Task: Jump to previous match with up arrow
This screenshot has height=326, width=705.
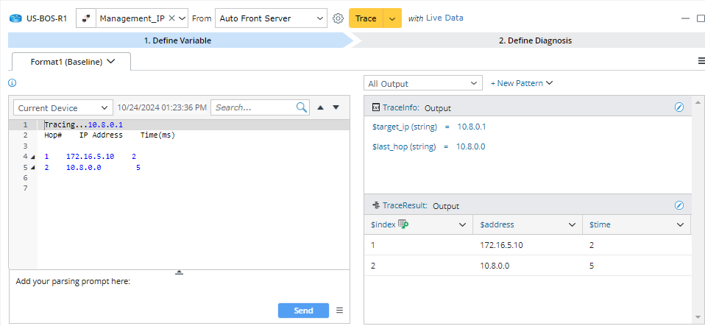Action: pyautogui.click(x=320, y=107)
